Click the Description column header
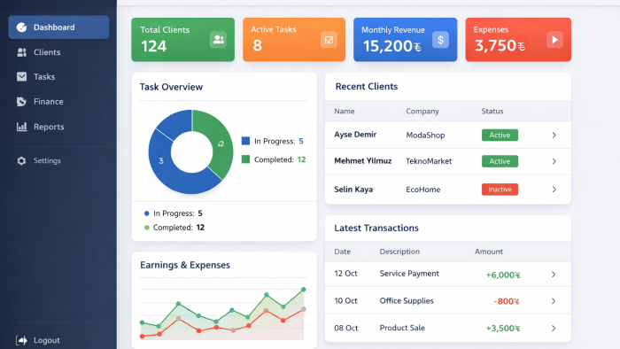Viewport: 620px width, 349px height. [399, 252]
